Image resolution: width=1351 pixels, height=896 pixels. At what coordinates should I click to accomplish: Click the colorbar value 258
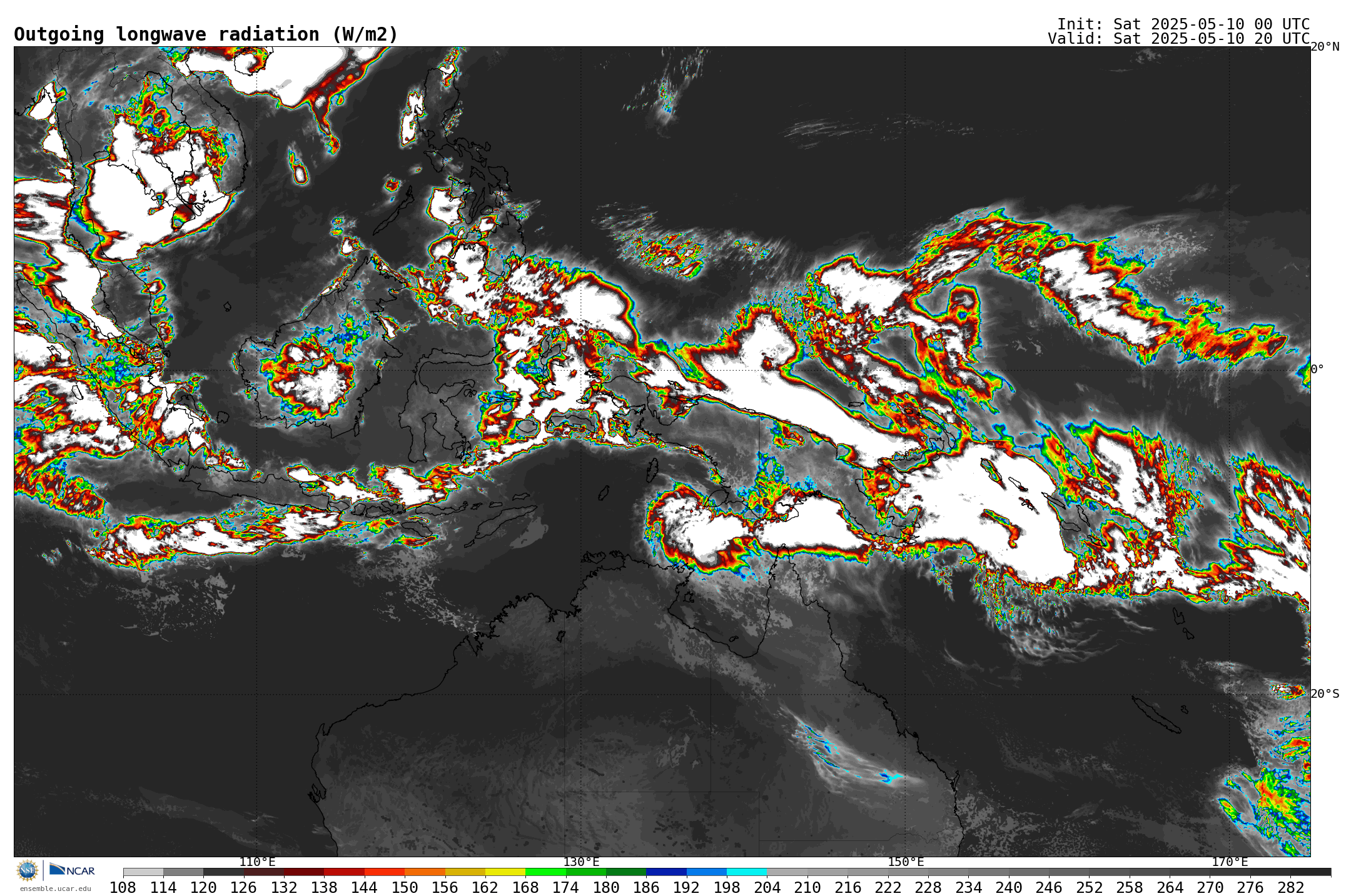click(x=1130, y=888)
